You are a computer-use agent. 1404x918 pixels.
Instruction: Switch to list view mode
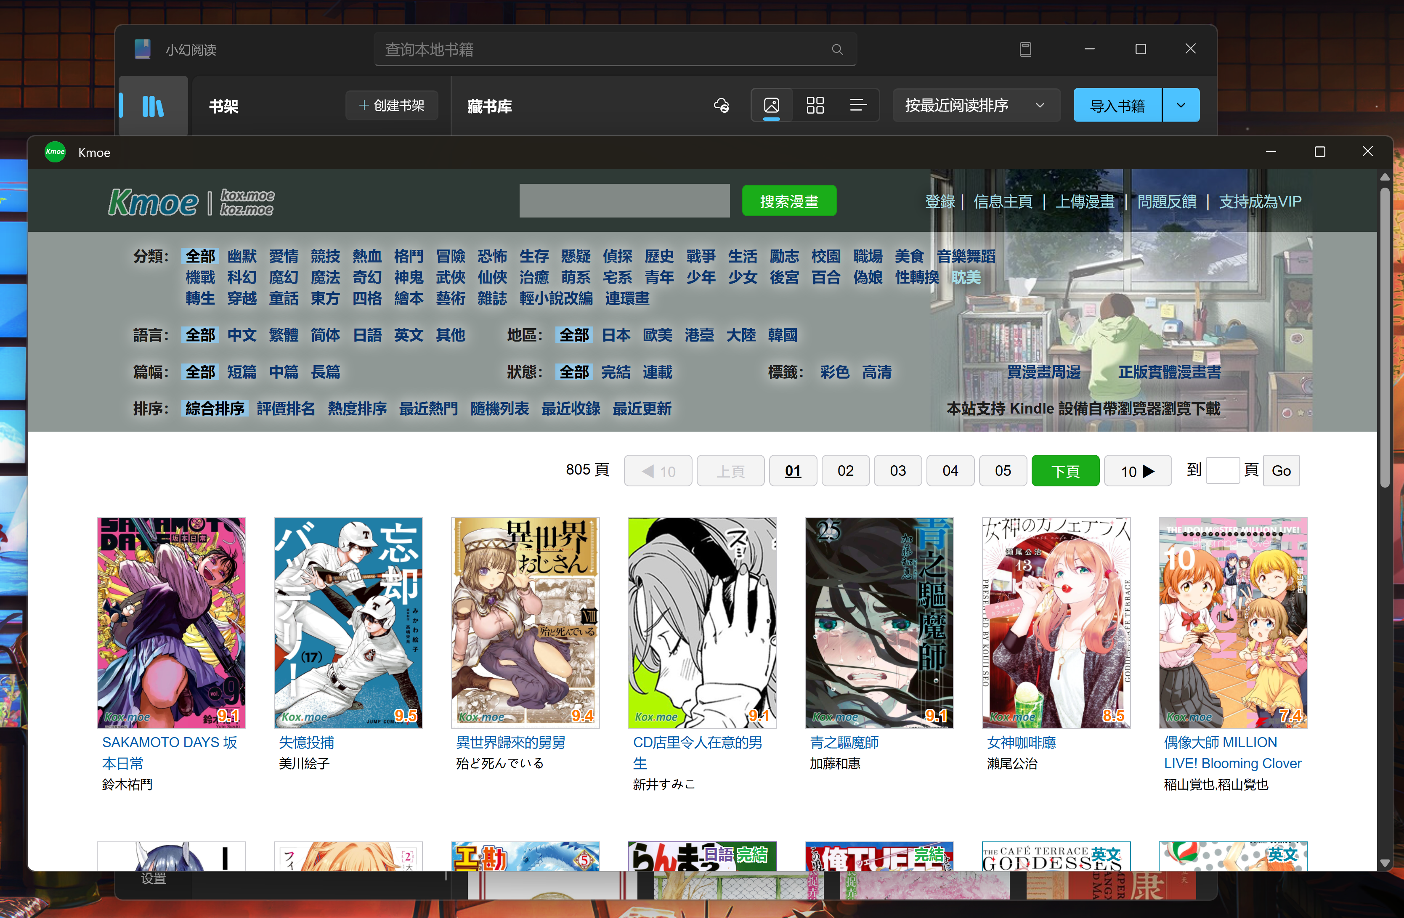[858, 106]
